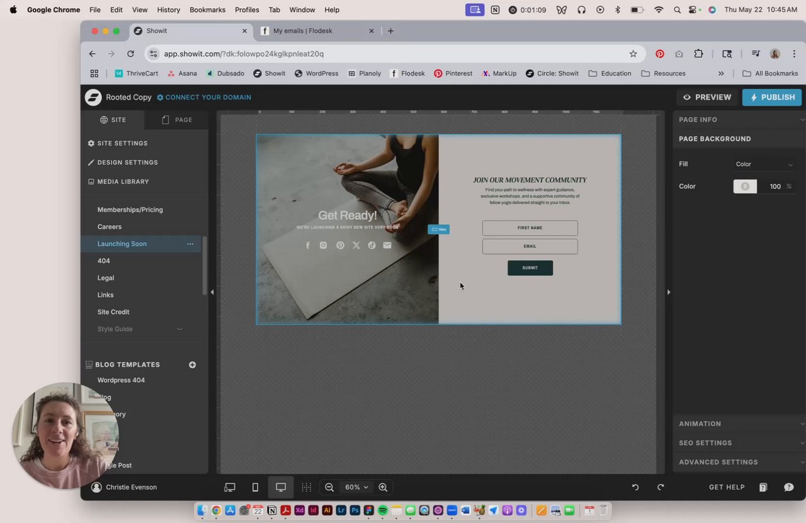Switch to the Page tab
This screenshot has height=523, width=806.
coord(176,120)
